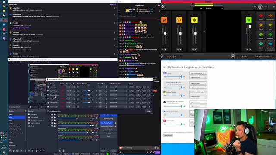Image resolution: width=276 pixels, height=155 pixels.
Task: Click the green waveform channel icon in the mixer
Action: coord(249,20)
